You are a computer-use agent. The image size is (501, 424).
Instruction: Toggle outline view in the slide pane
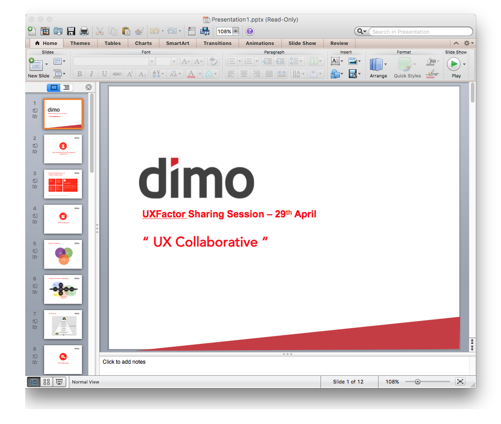click(66, 87)
